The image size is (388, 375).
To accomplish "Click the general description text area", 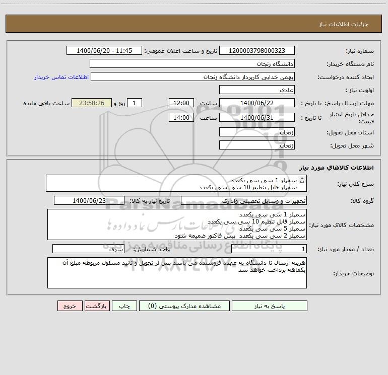I will 176,183.
